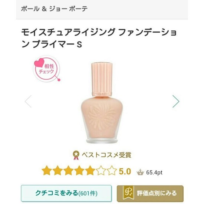
Task: Click the fifth gold rating star
Action: [x=90, y=171]
